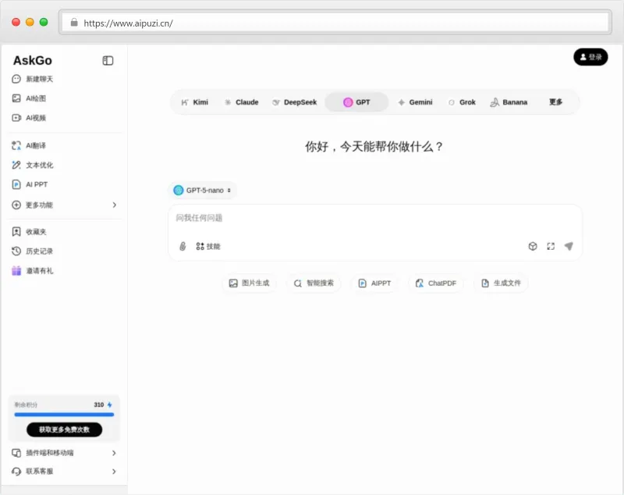The image size is (624, 495).
Task: Click the 邀请有礼 gift box icon
Action: pos(16,271)
